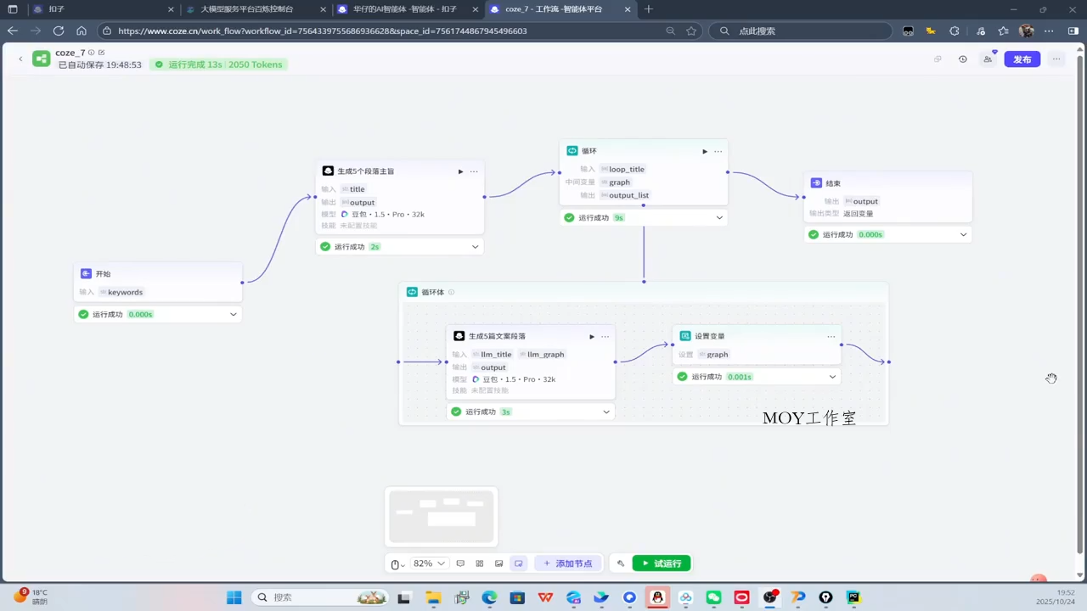Click the comment icon in bottom toolbar
The image size is (1087, 611).
[460, 563]
